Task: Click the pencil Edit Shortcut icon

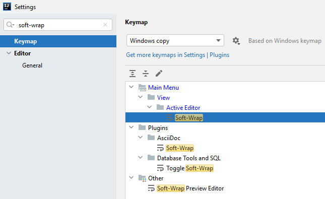Action: point(159,74)
